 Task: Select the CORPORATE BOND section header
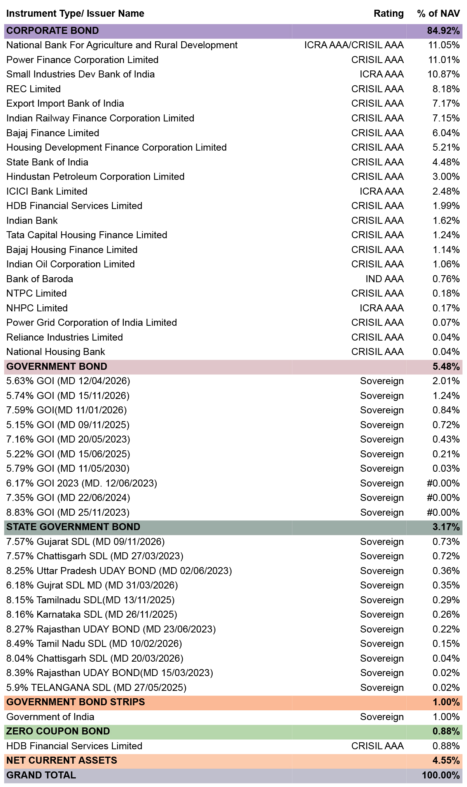(x=233, y=31)
